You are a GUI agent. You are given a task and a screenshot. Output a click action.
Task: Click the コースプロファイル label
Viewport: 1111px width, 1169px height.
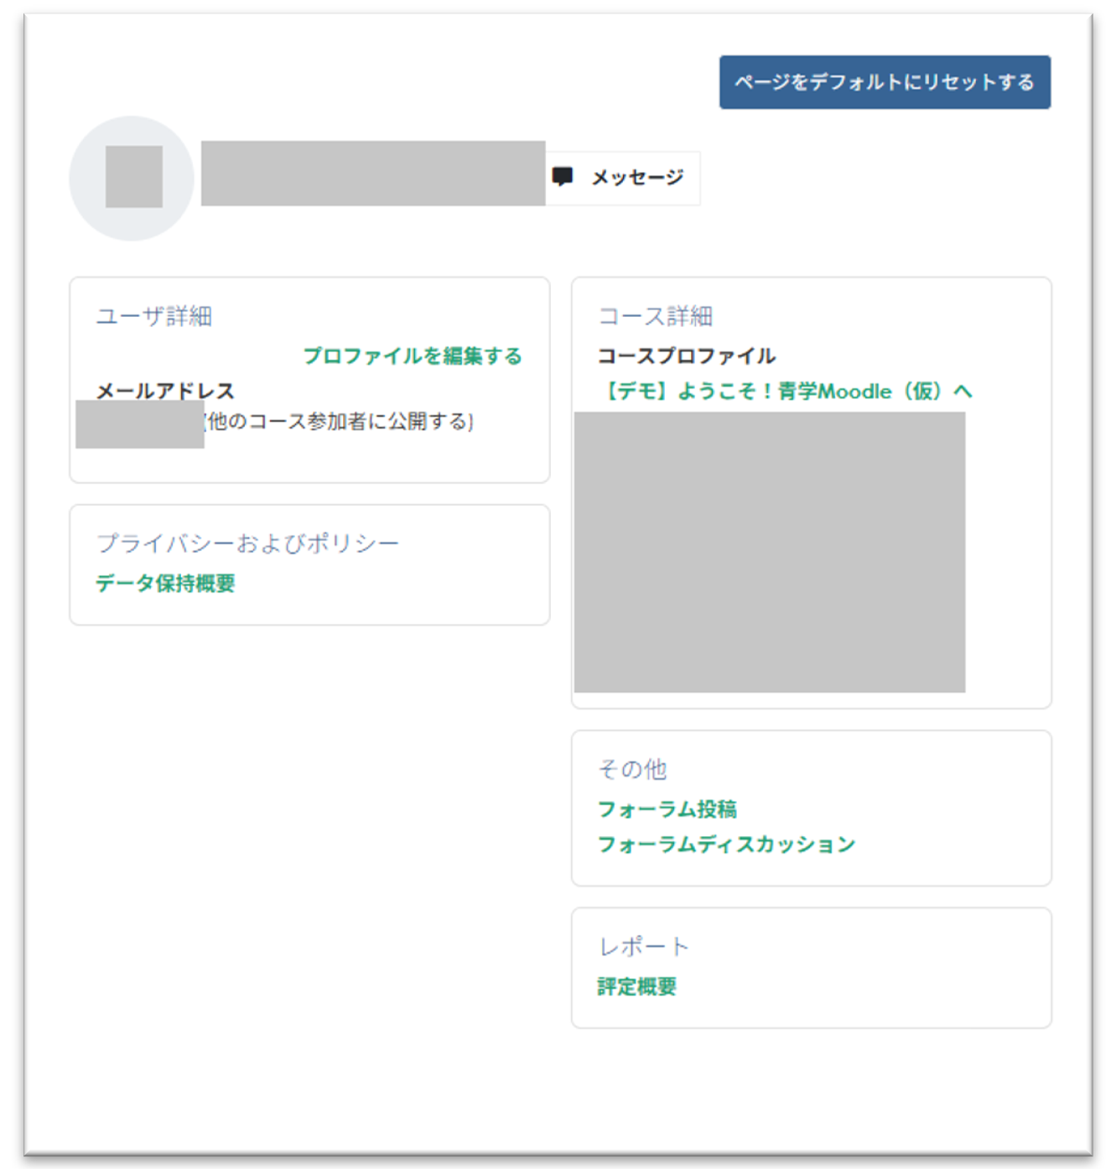(x=687, y=355)
